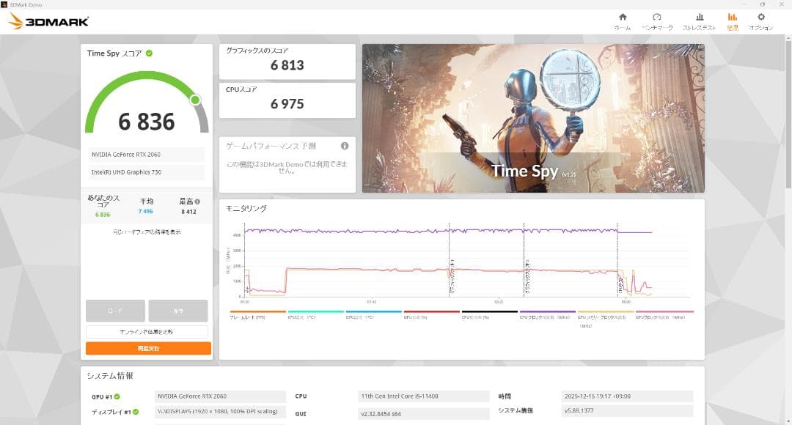Click the Time Spy artwork thumbnail
The image size is (792, 425).
533,119
